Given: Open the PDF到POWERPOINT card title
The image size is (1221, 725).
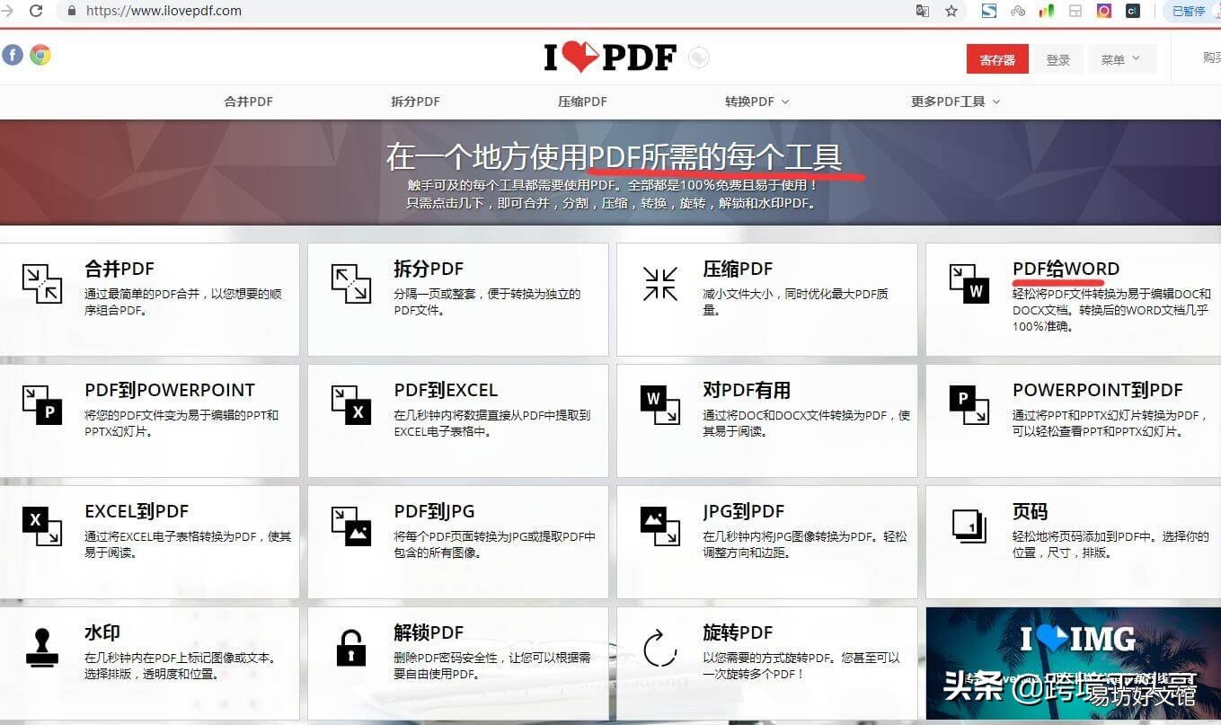Looking at the screenshot, I should (x=170, y=390).
